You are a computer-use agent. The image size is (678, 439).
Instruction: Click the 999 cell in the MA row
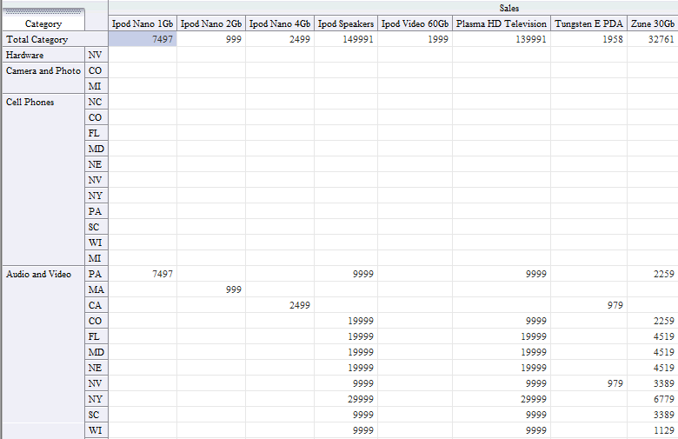[x=211, y=289]
